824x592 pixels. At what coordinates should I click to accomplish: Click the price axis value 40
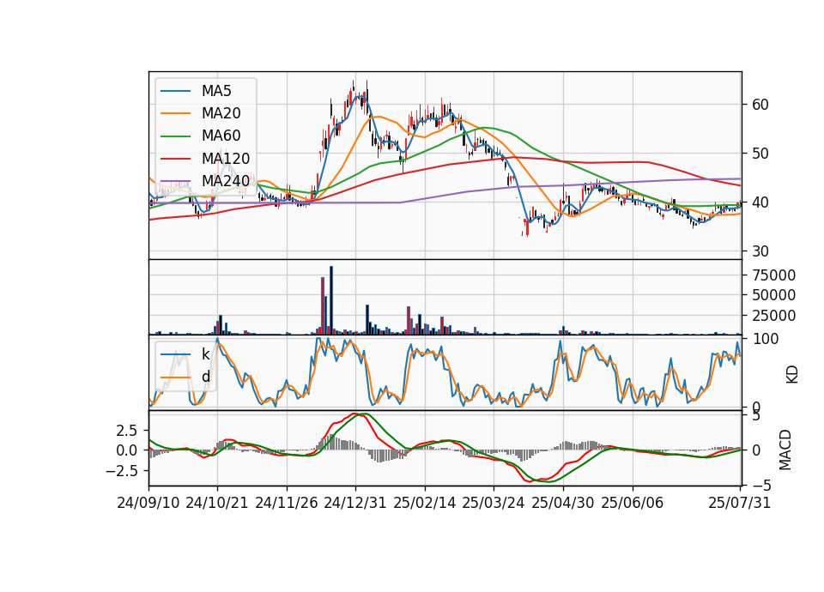tap(760, 202)
